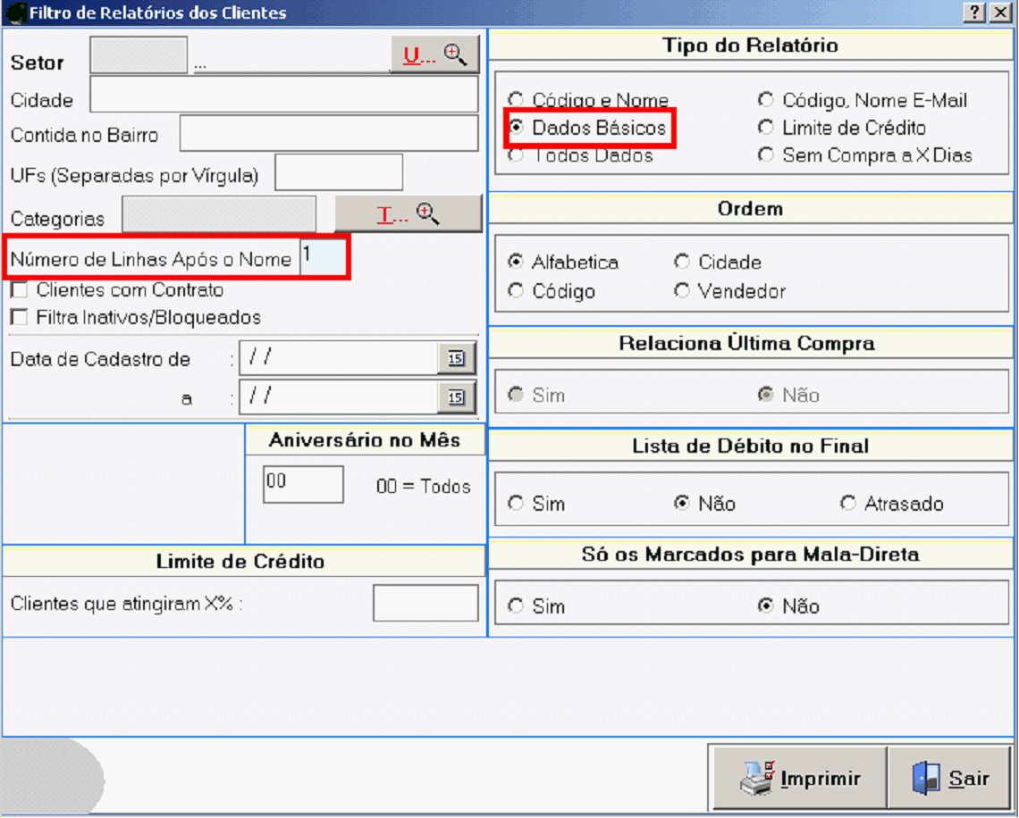This screenshot has height=818, width=1019.
Task: Choose the Limite de Crédito report type
Action: coord(766,128)
